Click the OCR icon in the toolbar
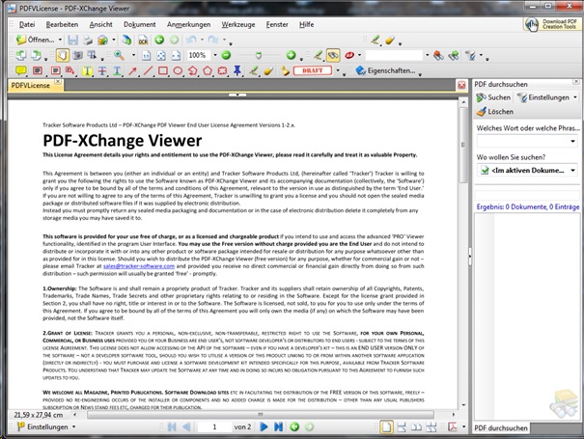Image resolution: width=584 pixels, height=439 pixels. pos(142,41)
